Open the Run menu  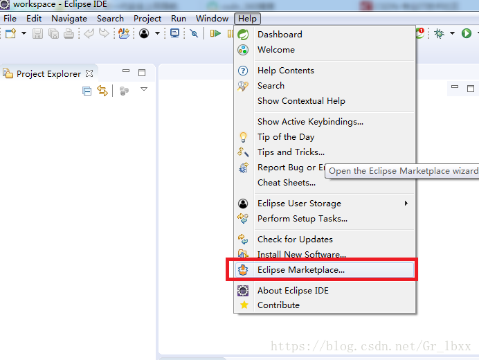(179, 19)
